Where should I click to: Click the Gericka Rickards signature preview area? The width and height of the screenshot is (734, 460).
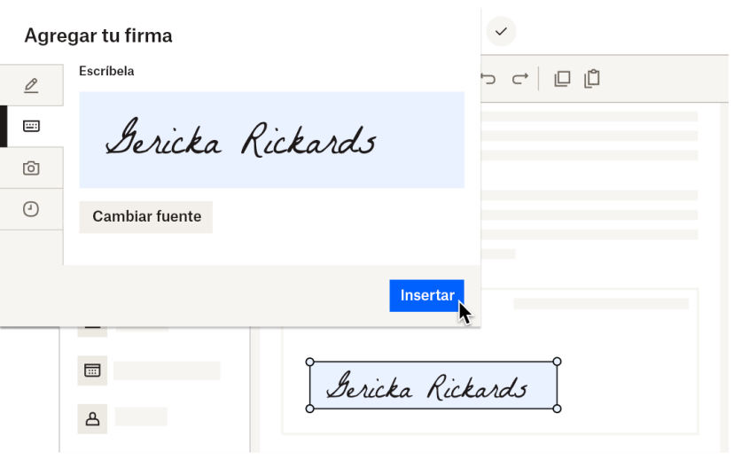pos(271,140)
